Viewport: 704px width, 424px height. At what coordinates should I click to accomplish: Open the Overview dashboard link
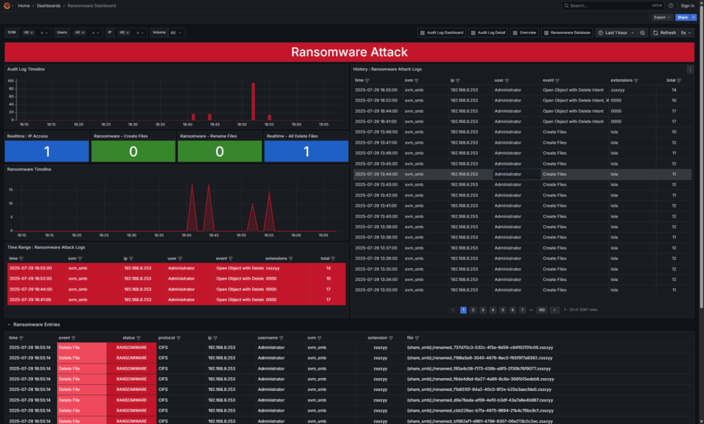tap(525, 33)
